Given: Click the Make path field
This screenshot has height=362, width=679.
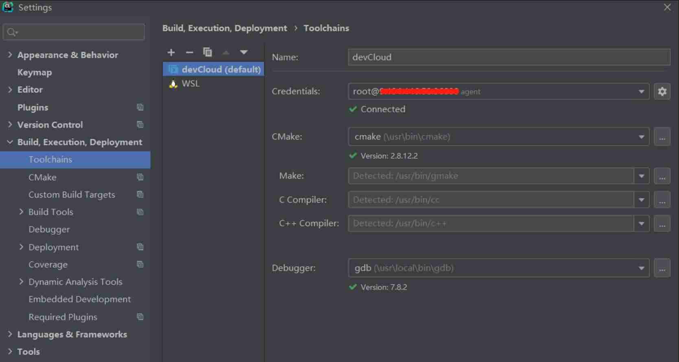Looking at the screenshot, I should [x=491, y=176].
